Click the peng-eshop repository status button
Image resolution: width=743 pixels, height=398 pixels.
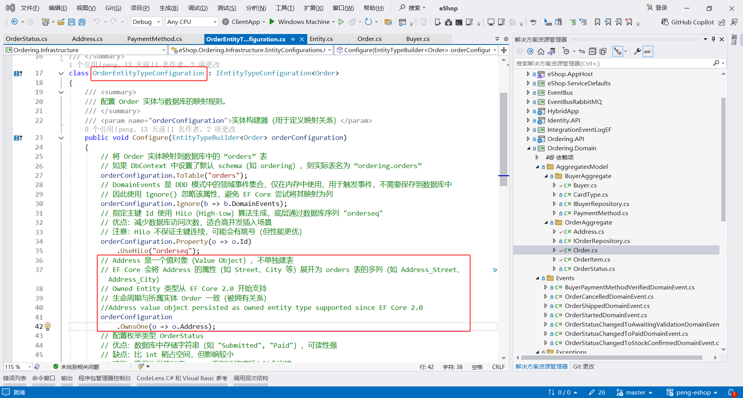[x=692, y=393]
